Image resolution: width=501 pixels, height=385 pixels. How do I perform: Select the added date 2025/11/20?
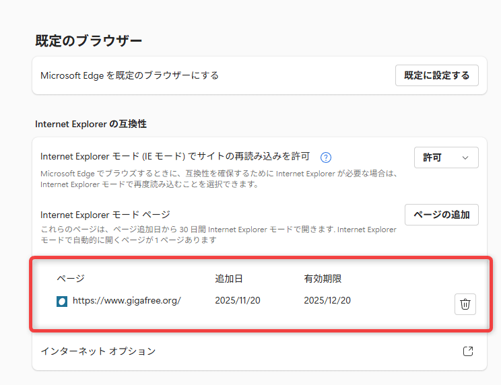click(x=238, y=300)
